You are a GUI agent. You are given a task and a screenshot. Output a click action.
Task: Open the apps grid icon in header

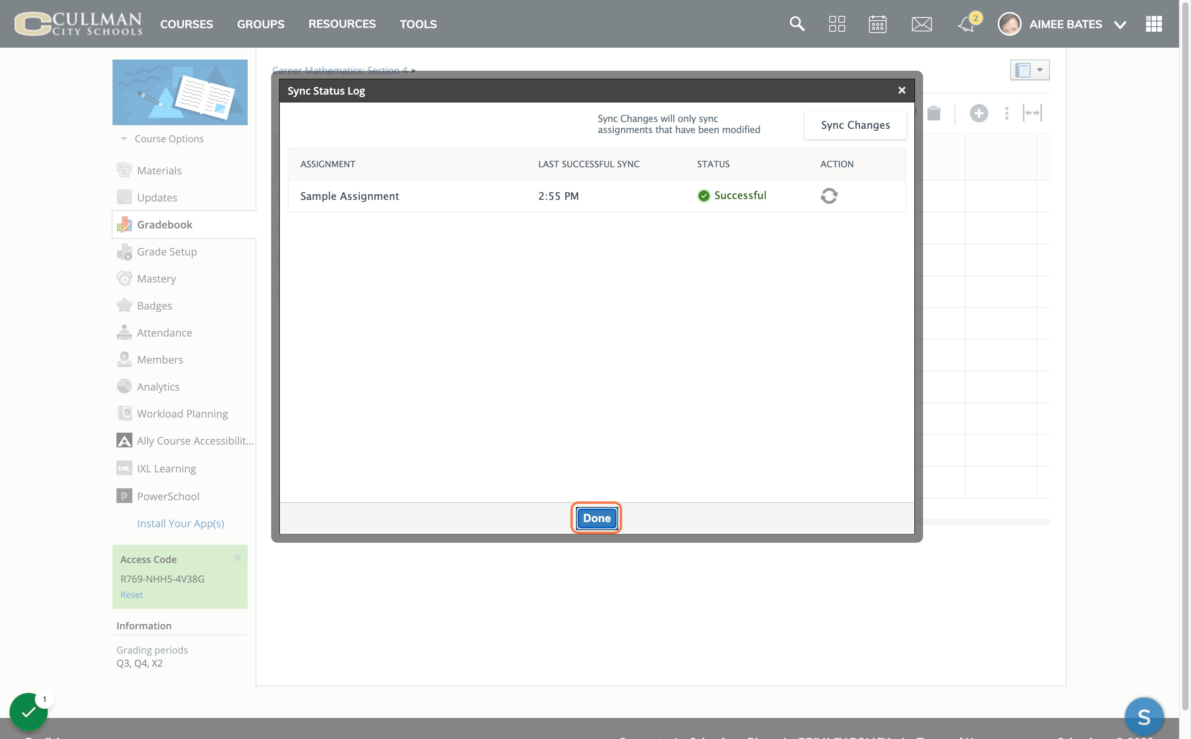point(837,23)
